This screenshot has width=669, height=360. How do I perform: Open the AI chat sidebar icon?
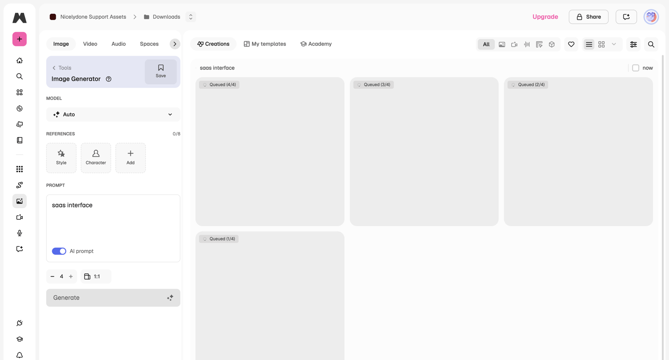click(19, 249)
